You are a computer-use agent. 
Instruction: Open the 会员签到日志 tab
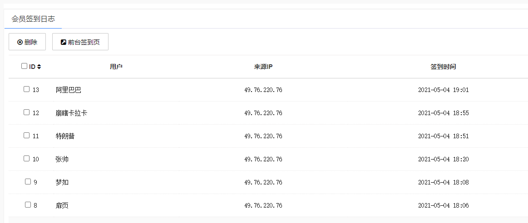[33, 19]
